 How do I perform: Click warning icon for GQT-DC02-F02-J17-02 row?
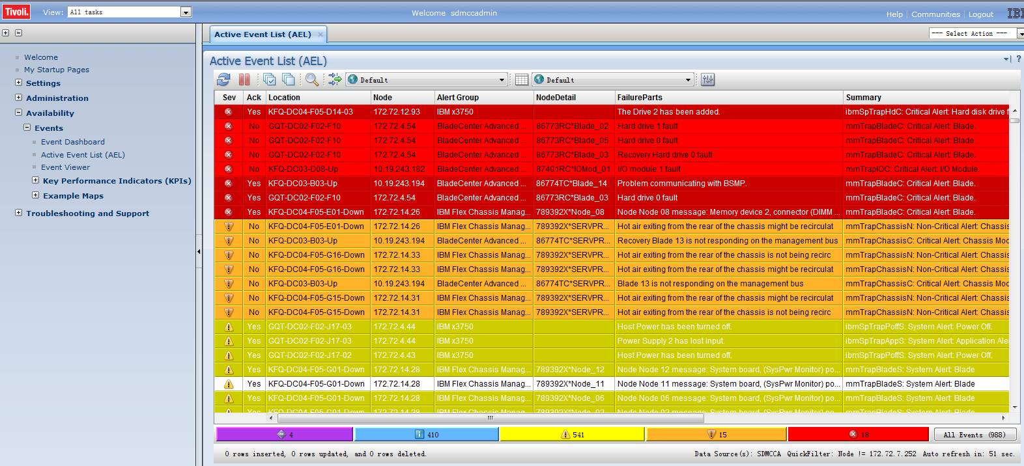click(229, 355)
